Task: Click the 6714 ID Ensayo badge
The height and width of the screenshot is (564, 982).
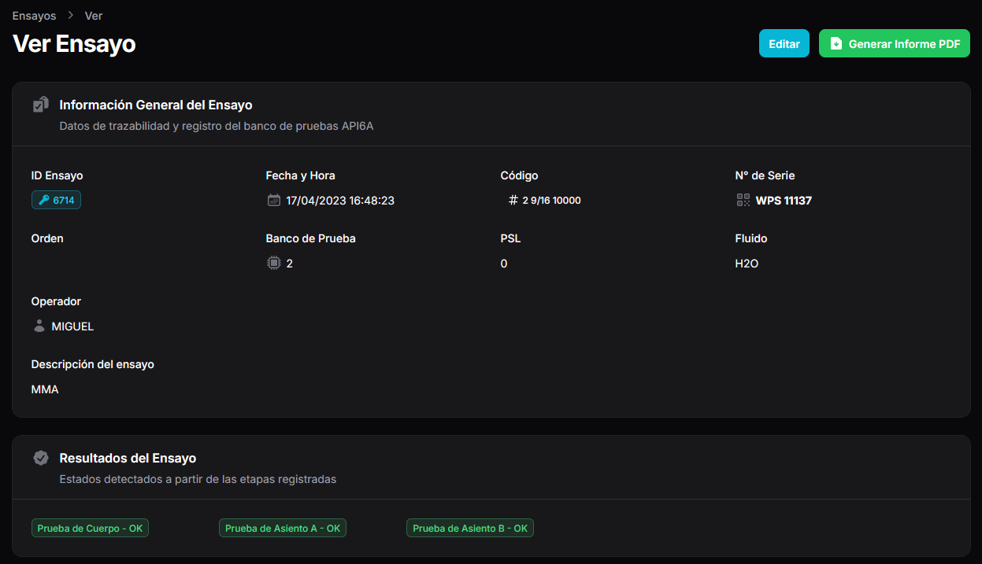Action: point(56,201)
